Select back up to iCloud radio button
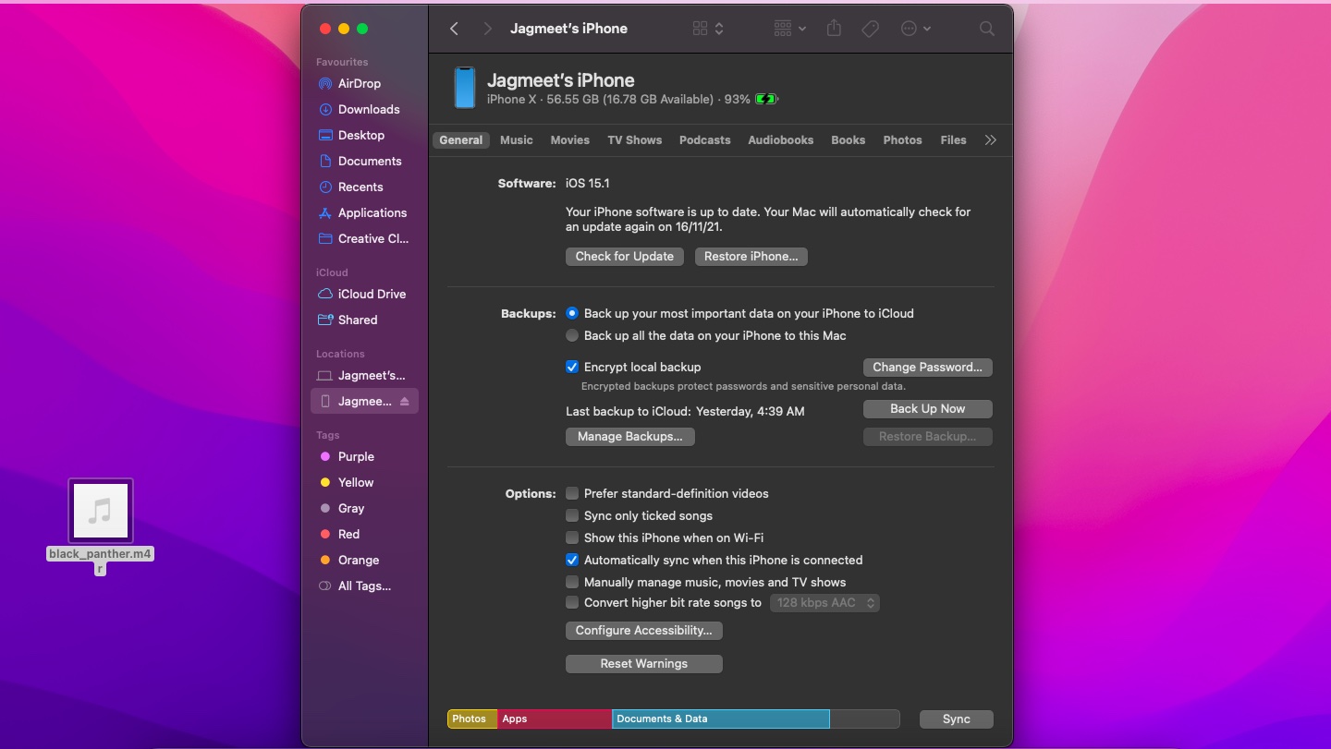The image size is (1331, 749). [572, 313]
